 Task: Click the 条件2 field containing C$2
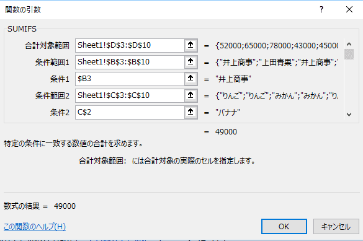coord(130,112)
